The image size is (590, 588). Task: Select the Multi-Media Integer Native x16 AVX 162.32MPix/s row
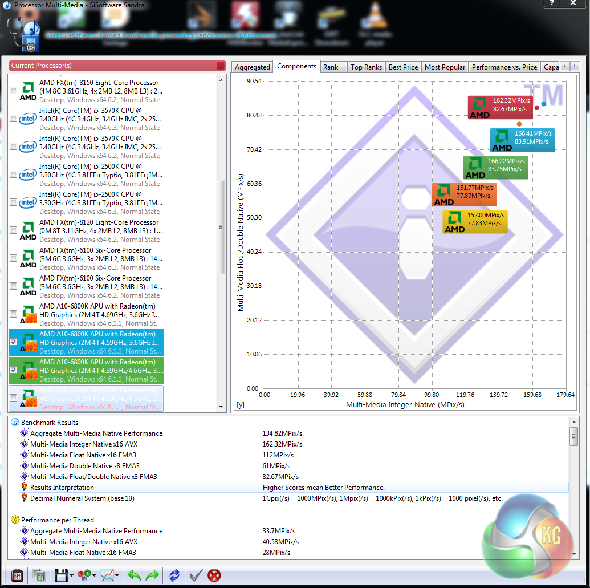click(293, 444)
